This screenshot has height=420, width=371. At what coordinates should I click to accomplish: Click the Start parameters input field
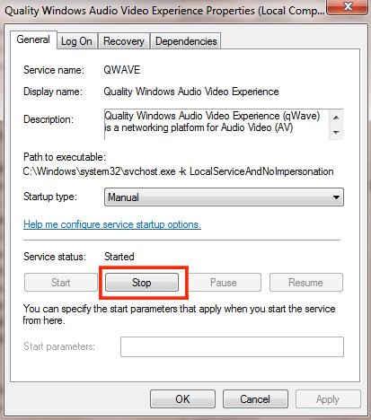pyautogui.click(x=232, y=346)
